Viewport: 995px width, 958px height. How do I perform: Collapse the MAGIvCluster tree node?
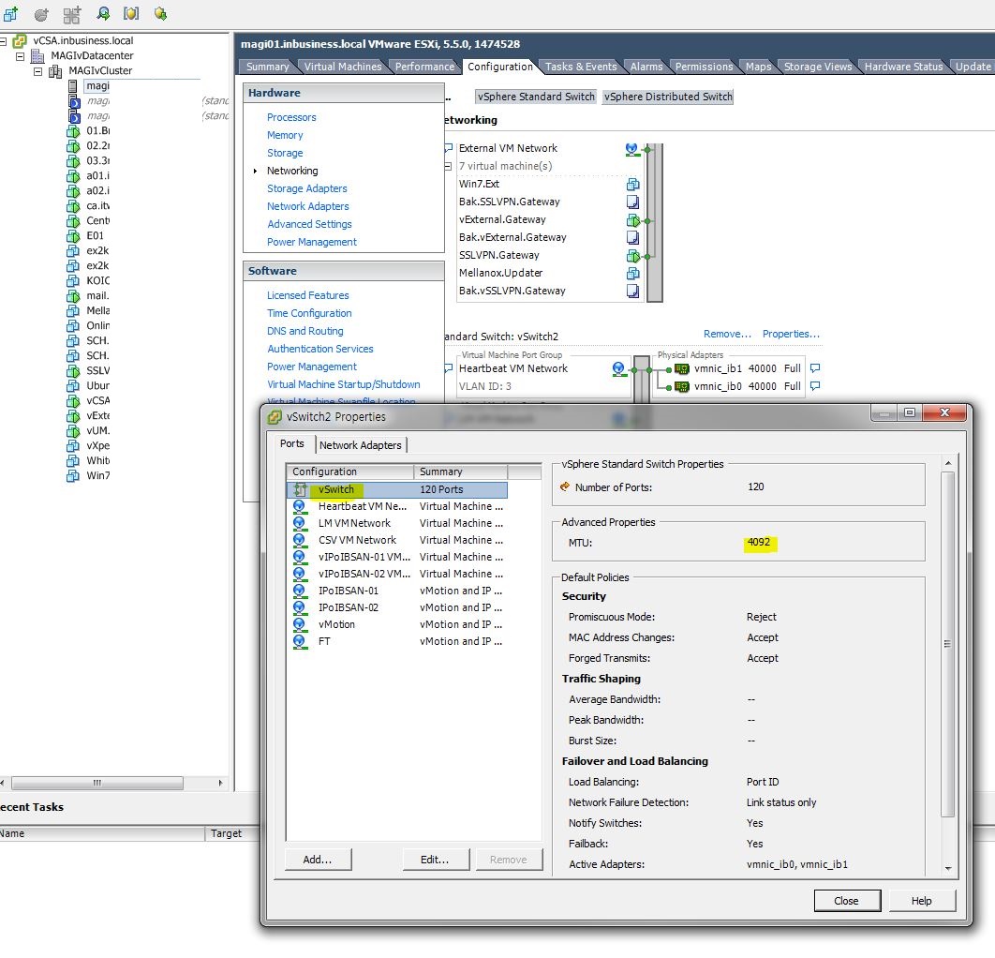(x=38, y=71)
